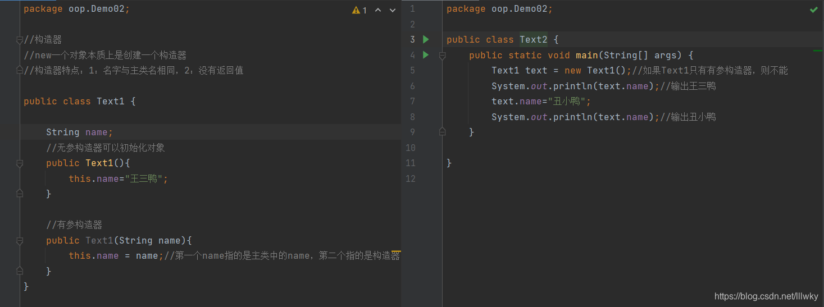Place cursor on 'package oop.Demo02;' in left editor
Screen dimensions: 824x307
tap(77, 9)
